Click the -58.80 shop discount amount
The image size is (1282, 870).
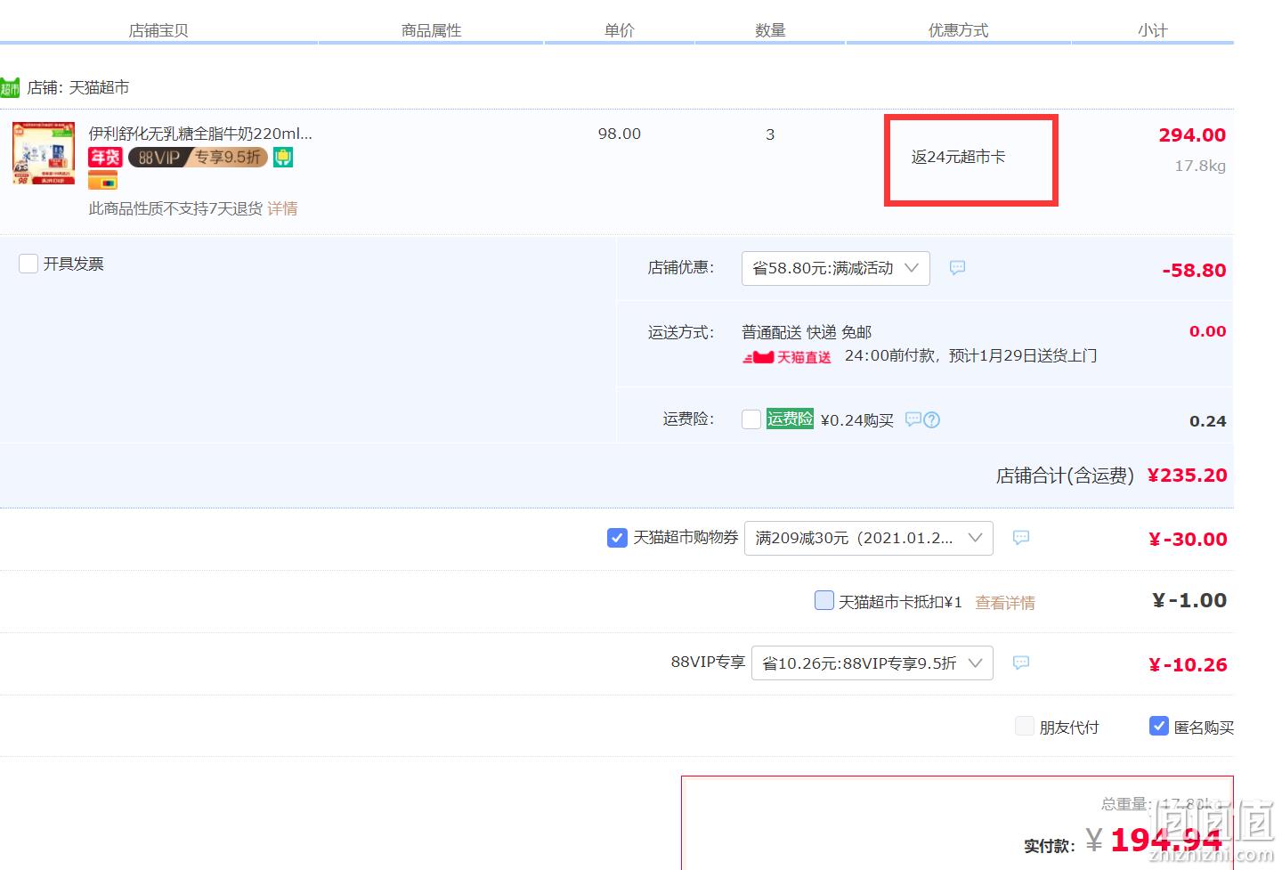coord(1194,271)
